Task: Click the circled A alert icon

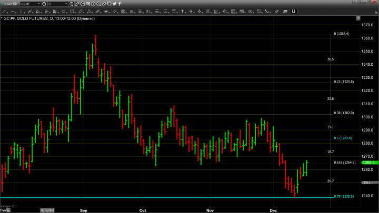Action: (x=98, y=4)
